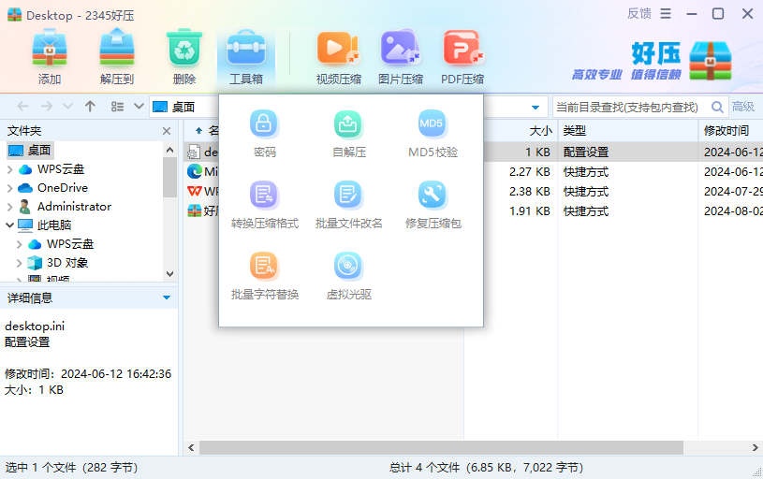Select 此电脑 in the folder tree
Image resolution: width=763 pixels, height=479 pixels.
(45, 225)
